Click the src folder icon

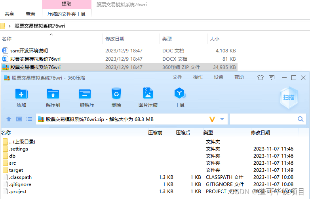(6, 163)
